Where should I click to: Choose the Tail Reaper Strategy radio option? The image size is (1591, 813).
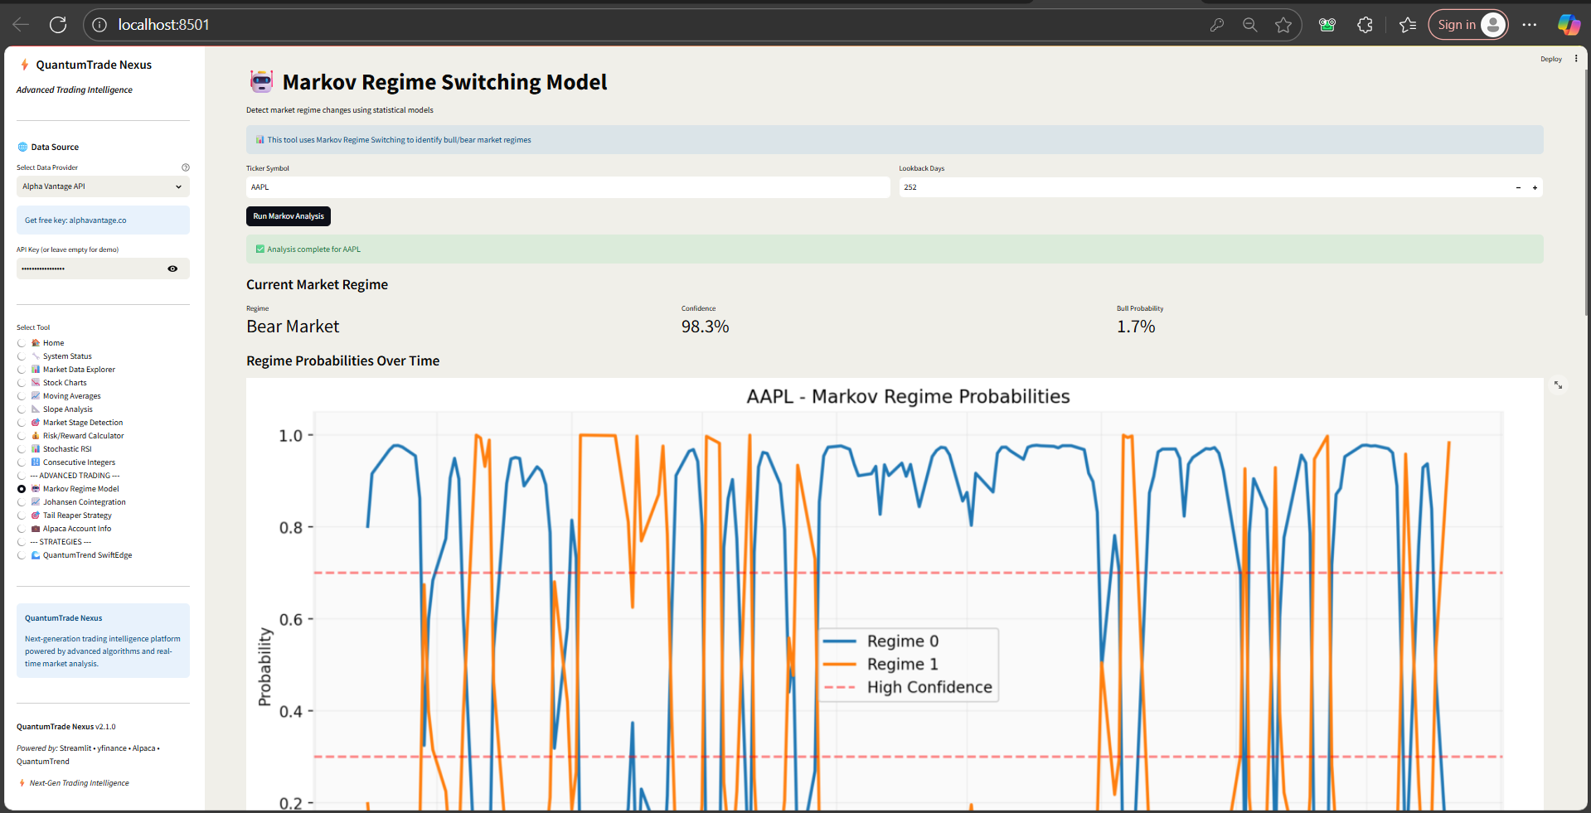22,515
